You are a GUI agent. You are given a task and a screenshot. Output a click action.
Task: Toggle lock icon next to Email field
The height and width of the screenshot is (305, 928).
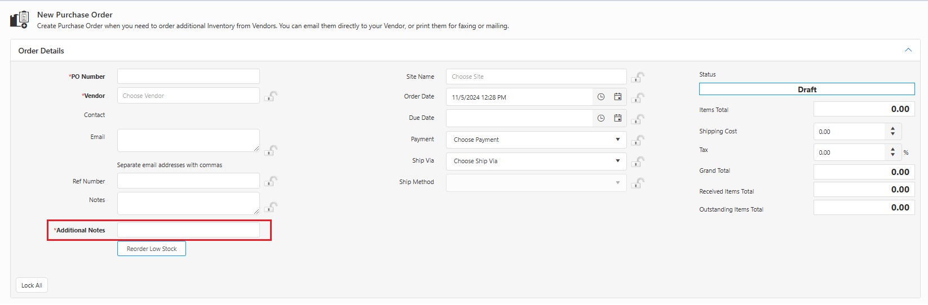271,150
